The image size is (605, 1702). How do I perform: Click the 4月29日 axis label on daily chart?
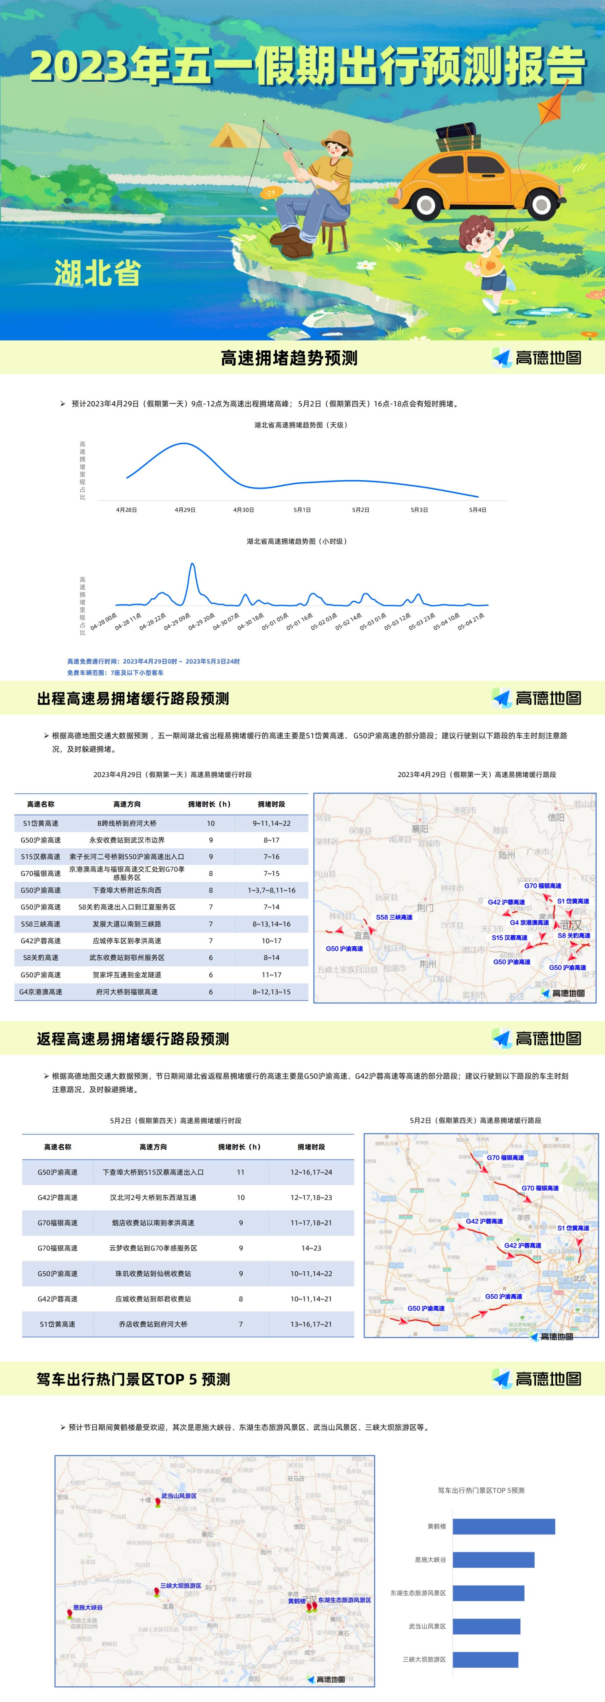[x=185, y=509]
